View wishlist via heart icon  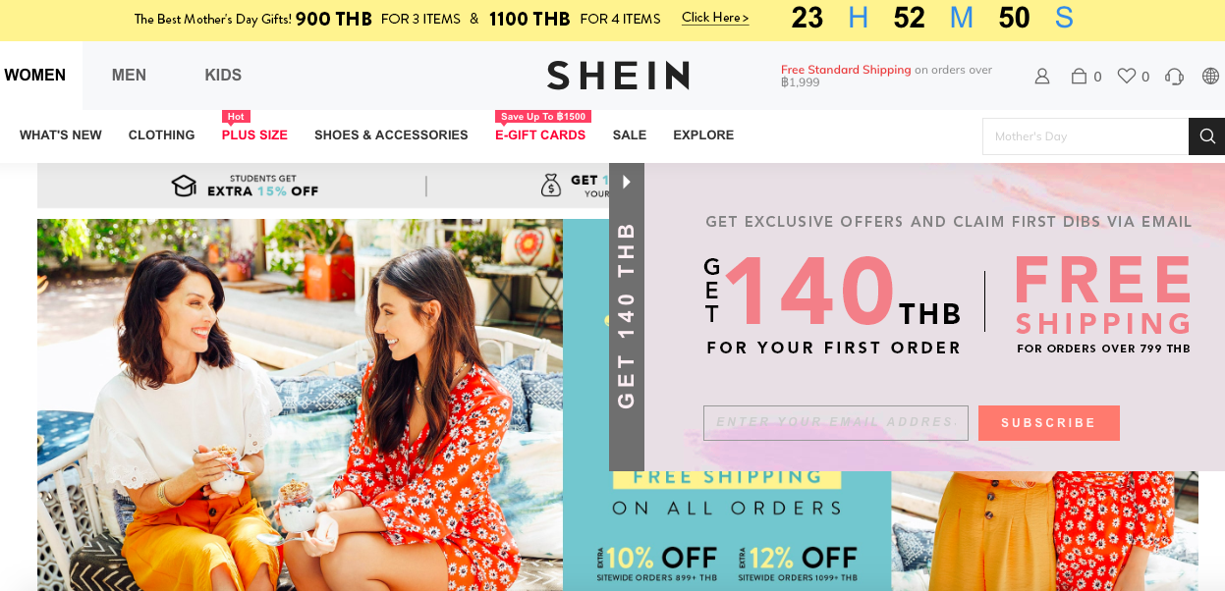tap(1127, 76)
